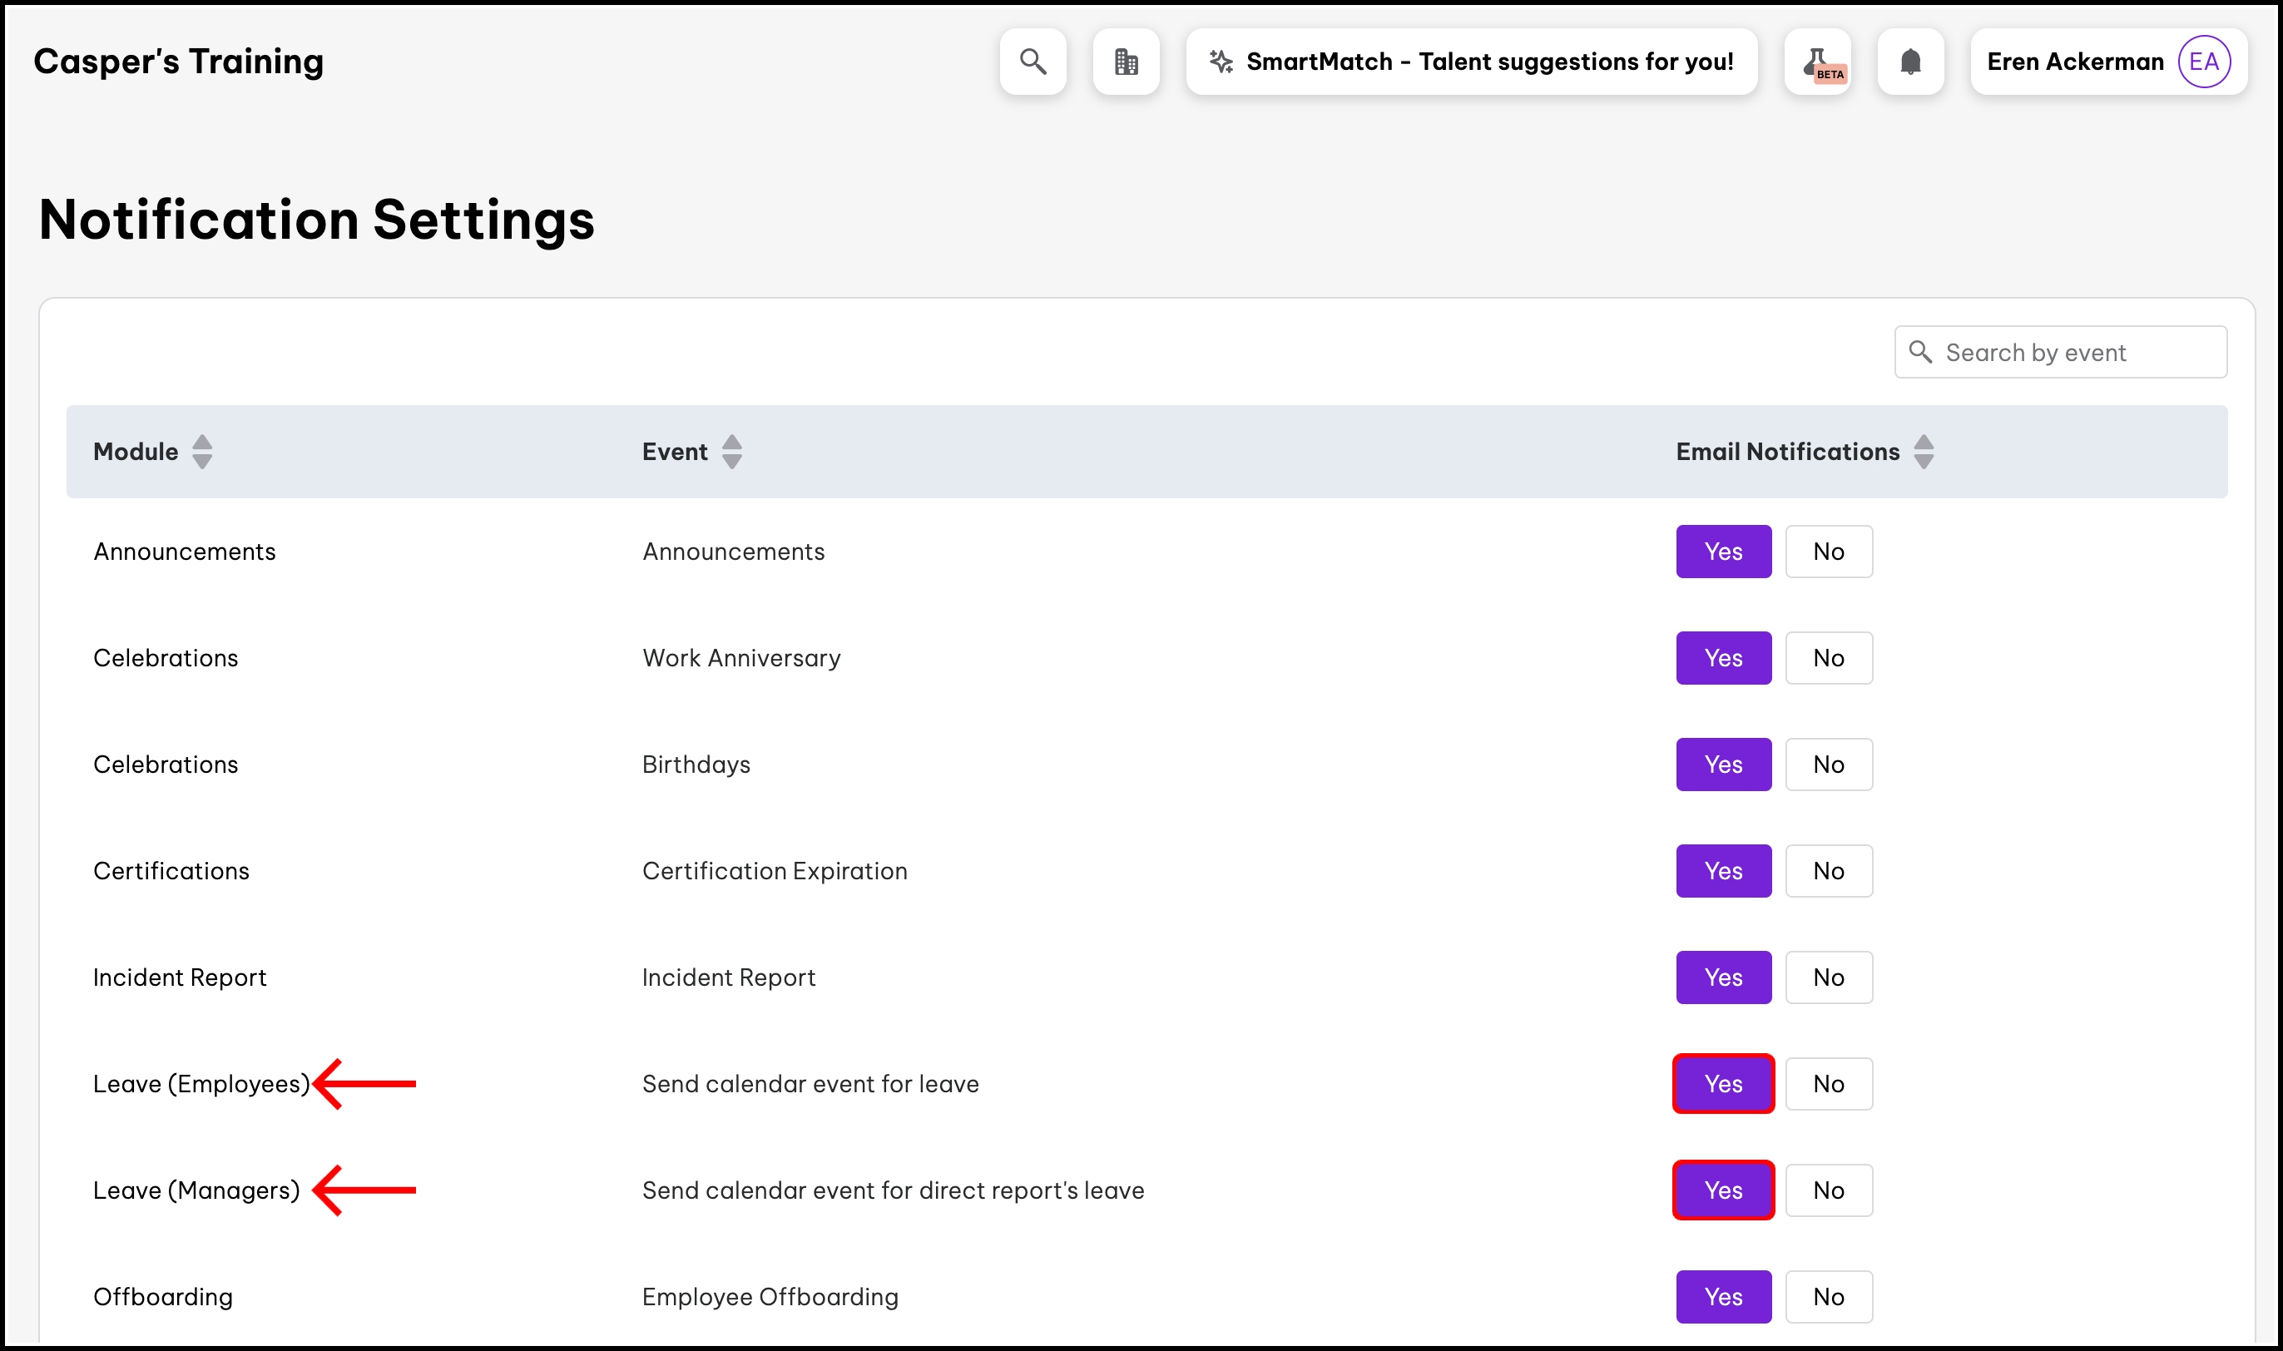The width and height of the screenshot is (2283, 1351).
Task: Sort by Email Notifications column arrows
Action: pyautogui.click(x=1924, y=452)
